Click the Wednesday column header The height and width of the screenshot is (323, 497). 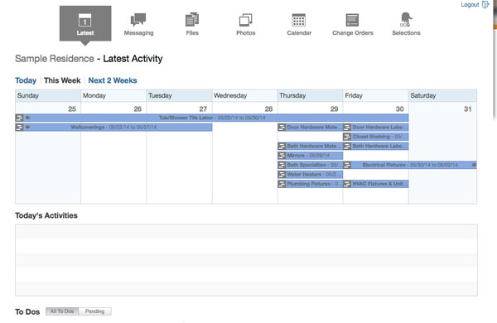[x=244, y=96]
